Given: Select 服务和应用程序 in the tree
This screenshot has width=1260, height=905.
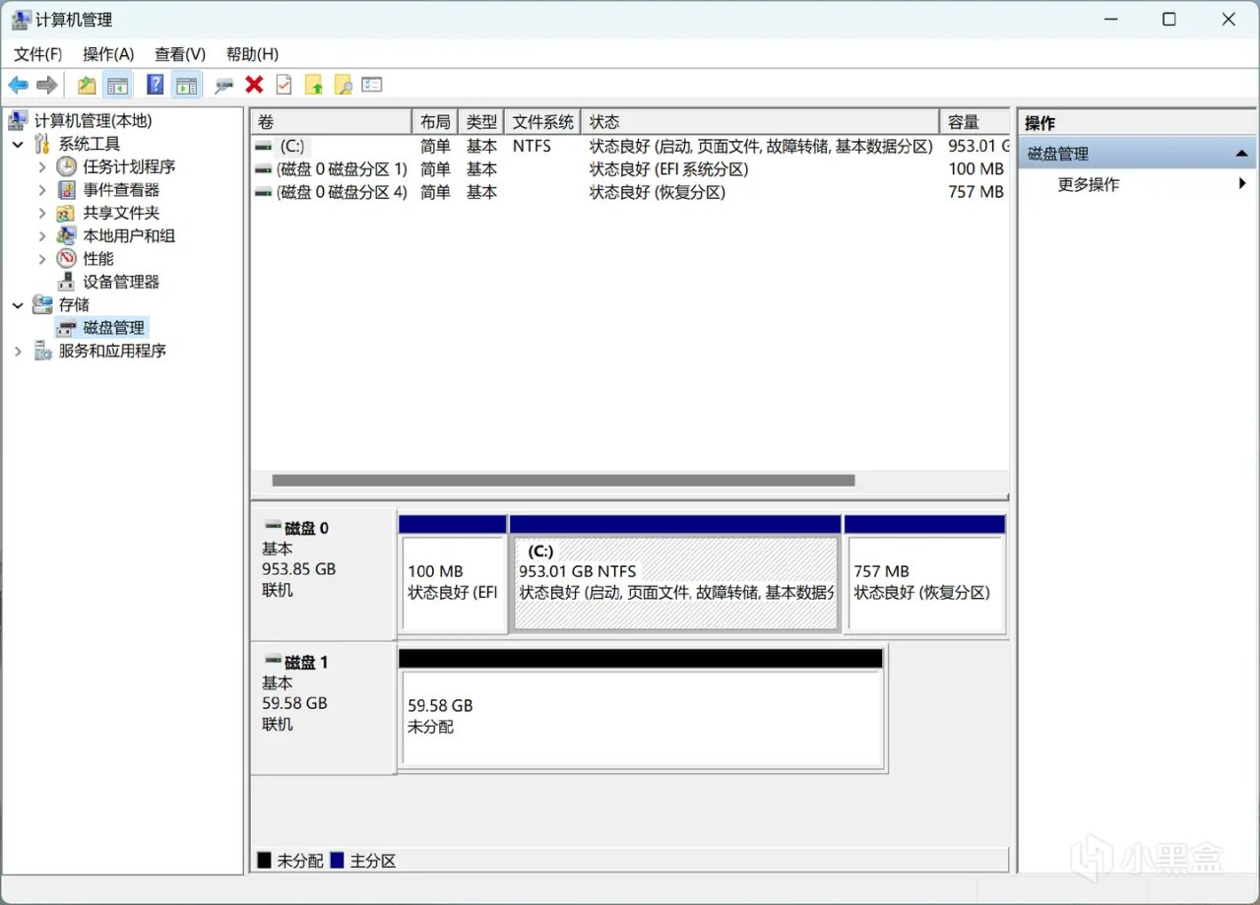Looking at the screenshot, I should click(112, 351).
